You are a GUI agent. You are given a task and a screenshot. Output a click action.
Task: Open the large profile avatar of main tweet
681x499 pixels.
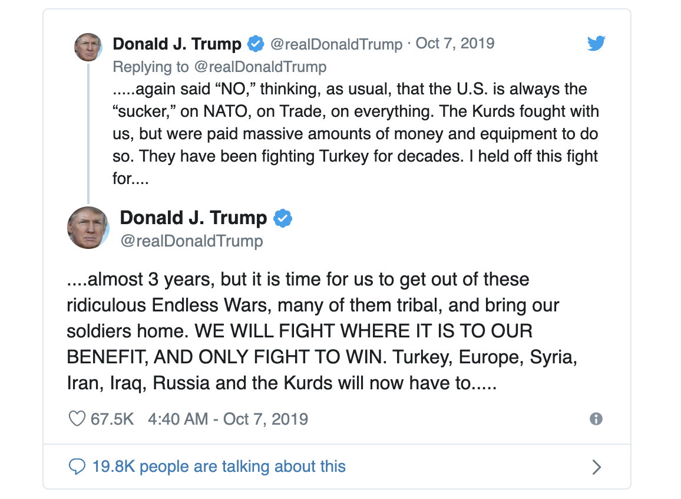coord(88,228)
